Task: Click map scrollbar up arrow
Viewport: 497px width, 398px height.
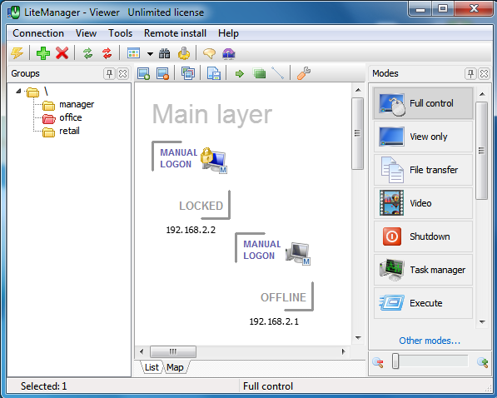Action: [358, 90]
